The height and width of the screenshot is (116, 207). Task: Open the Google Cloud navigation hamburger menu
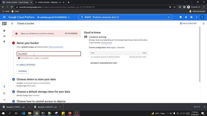(x=4, y=17)
